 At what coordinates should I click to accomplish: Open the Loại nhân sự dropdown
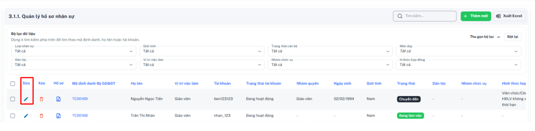click(74, 51)
